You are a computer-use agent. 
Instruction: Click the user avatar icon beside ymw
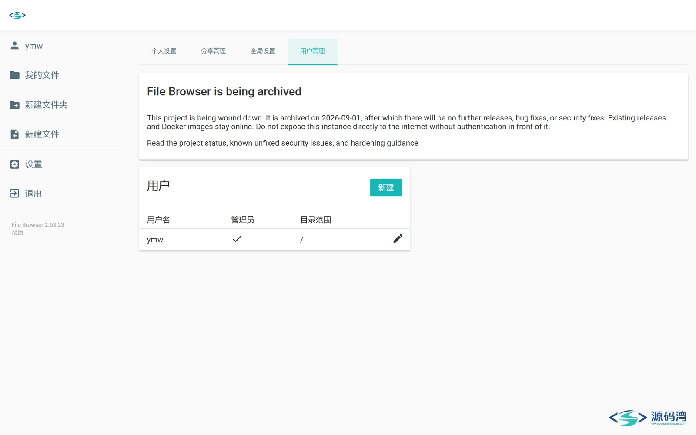tap(15, 45)
